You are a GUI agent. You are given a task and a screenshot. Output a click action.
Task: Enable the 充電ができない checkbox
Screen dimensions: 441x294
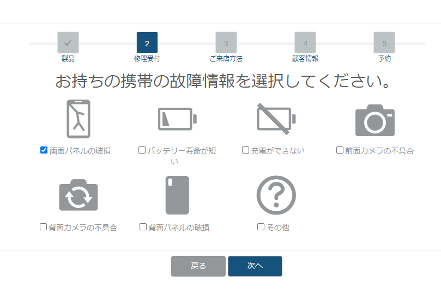[x=245, y=150]
